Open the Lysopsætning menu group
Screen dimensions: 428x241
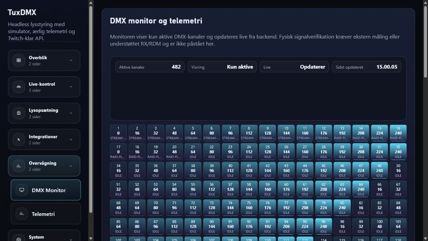coord(44,113)
